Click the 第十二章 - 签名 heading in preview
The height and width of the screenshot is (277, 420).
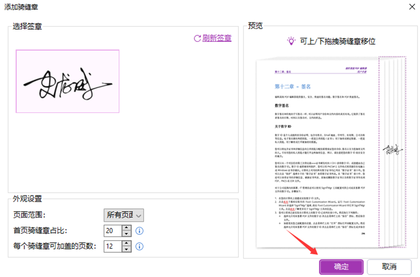point(293,87)
